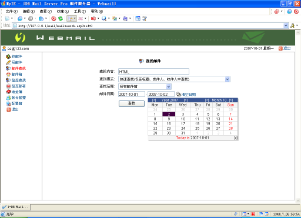Viewport: 301px width, 218px height.
Task: Open the 文件(F) menu
Action: click(x=12, y=11)
